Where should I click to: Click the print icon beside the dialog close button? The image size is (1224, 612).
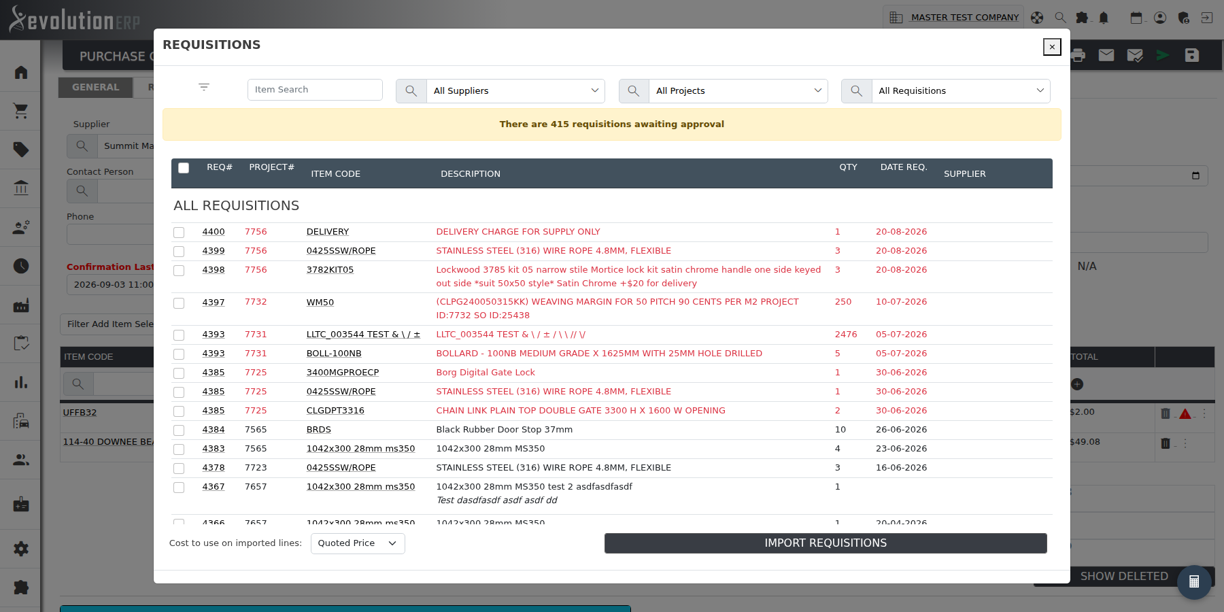1078,55
